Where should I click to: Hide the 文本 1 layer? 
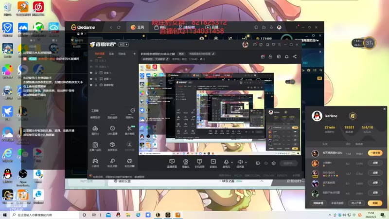tap(91, 73)
